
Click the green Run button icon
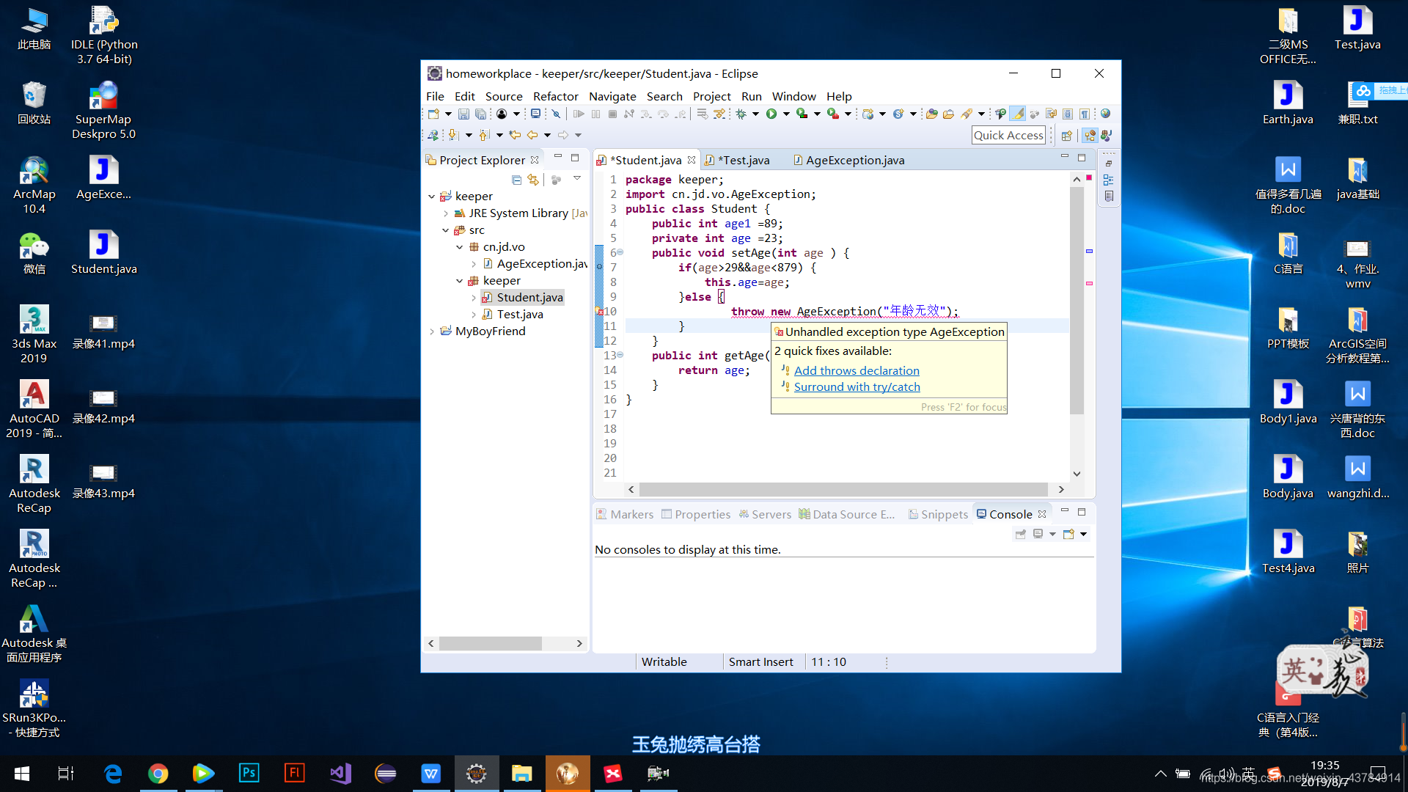coord(771,114)
